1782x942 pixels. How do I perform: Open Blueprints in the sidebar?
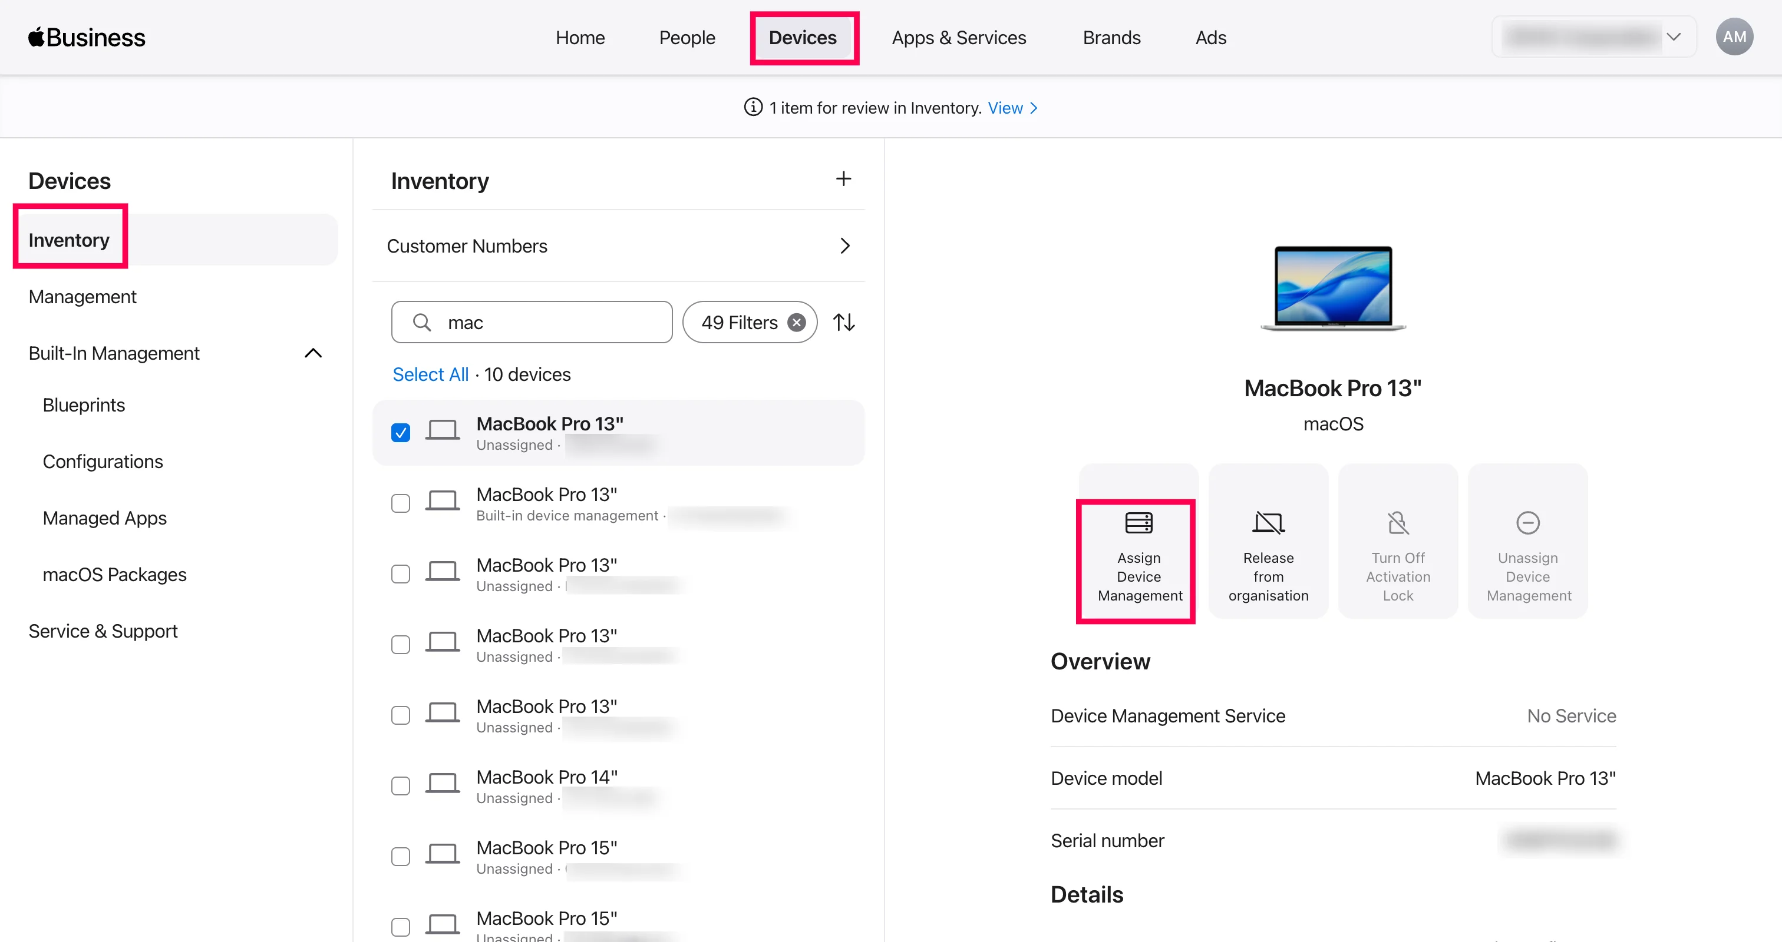click(84, 405)
